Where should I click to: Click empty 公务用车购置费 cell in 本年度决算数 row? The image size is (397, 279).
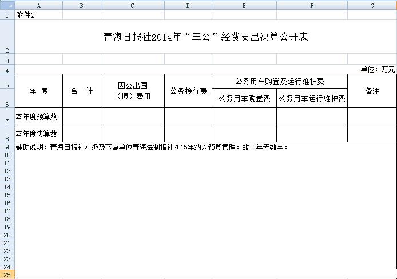point(244,134)
